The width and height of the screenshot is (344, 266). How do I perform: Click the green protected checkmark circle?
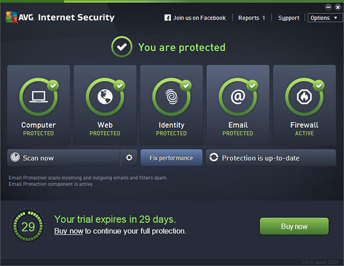point(122,47)
